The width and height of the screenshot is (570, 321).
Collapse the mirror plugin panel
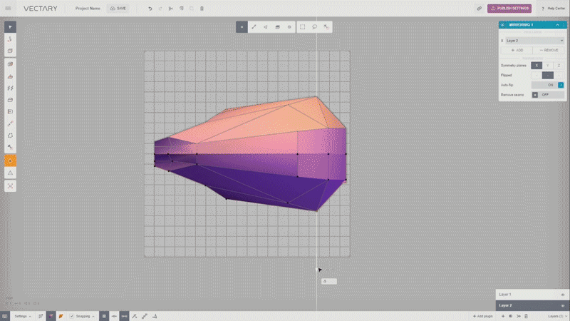click(557, 25)
